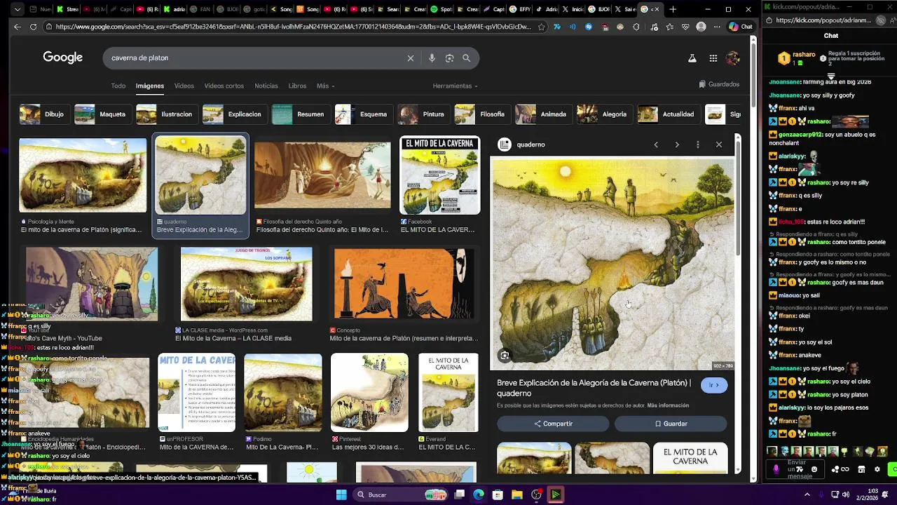Open Copilot Chat in browser toolbar

[x=741, y=27]
